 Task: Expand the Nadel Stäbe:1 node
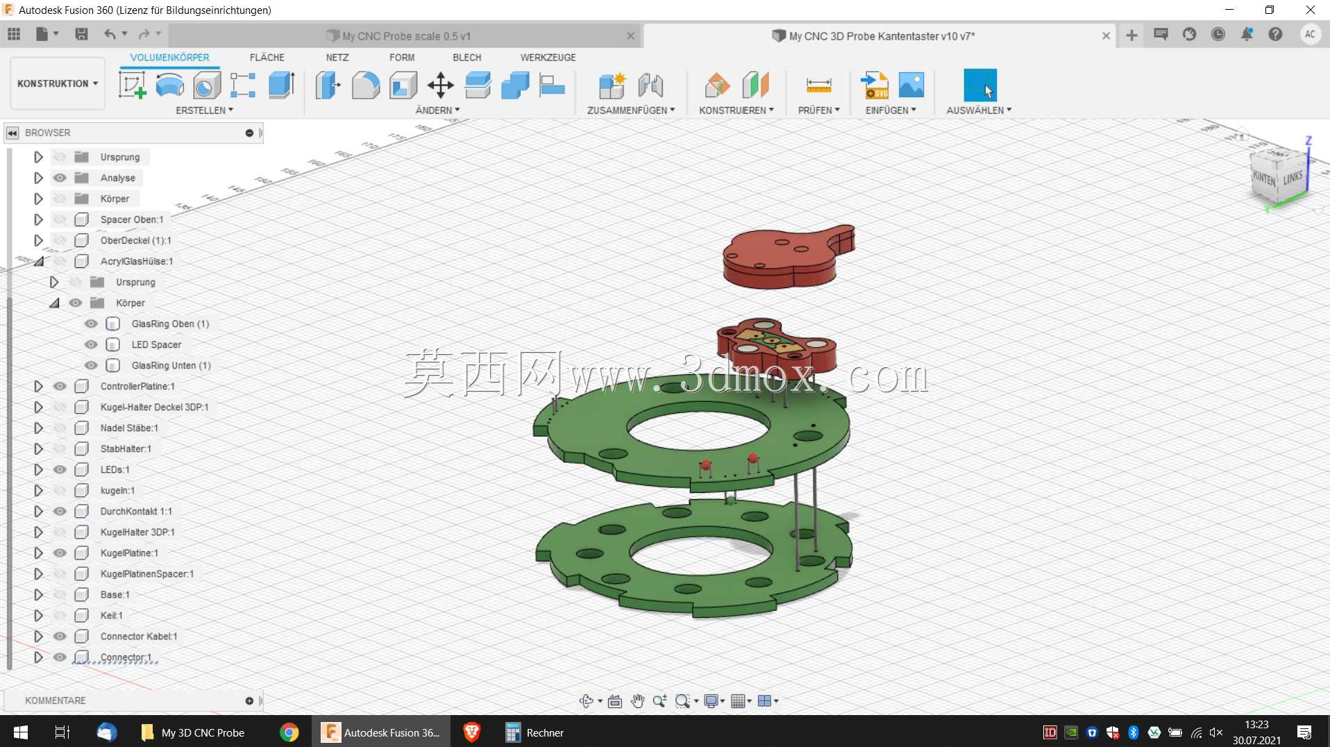(38, 428)
